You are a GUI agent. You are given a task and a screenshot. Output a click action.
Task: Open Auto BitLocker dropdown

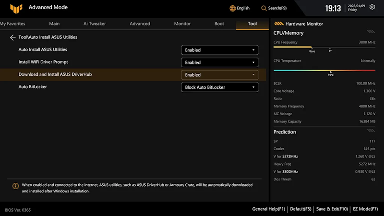220,87
